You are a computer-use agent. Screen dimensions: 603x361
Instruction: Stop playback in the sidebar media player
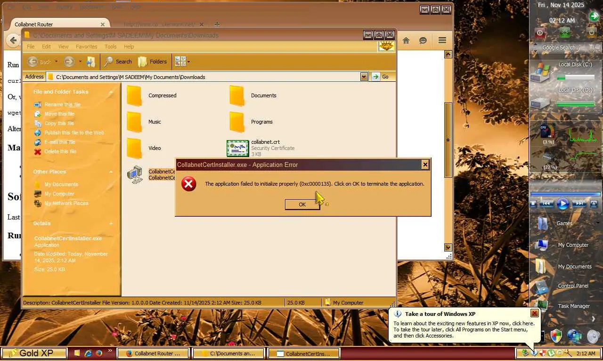[533, 204]
